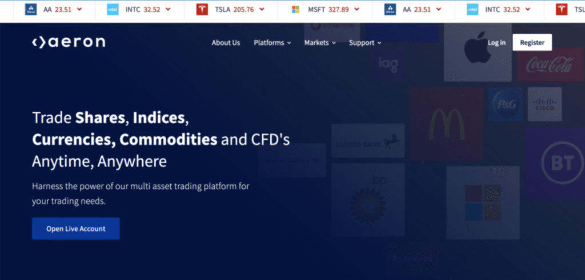585x280 pixels.
Task: Click the Tesla logo beside TSLA 205.76
Action: 202,10
